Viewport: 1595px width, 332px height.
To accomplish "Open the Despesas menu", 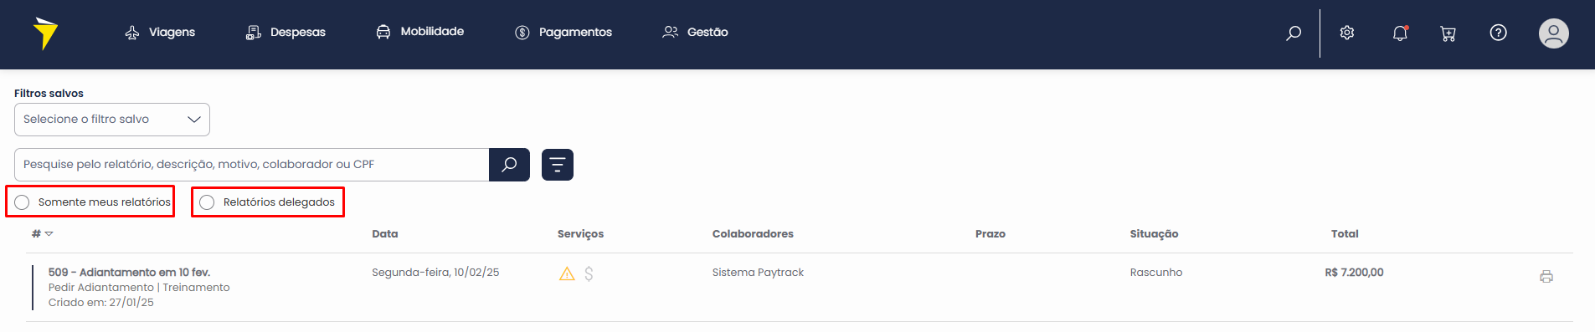I will pyautogui.click(x=286, y=32).
